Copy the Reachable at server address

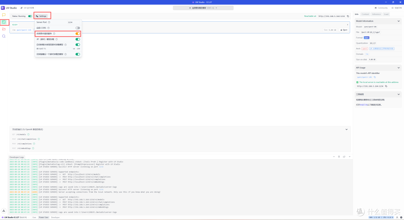[x=348, y=16]
